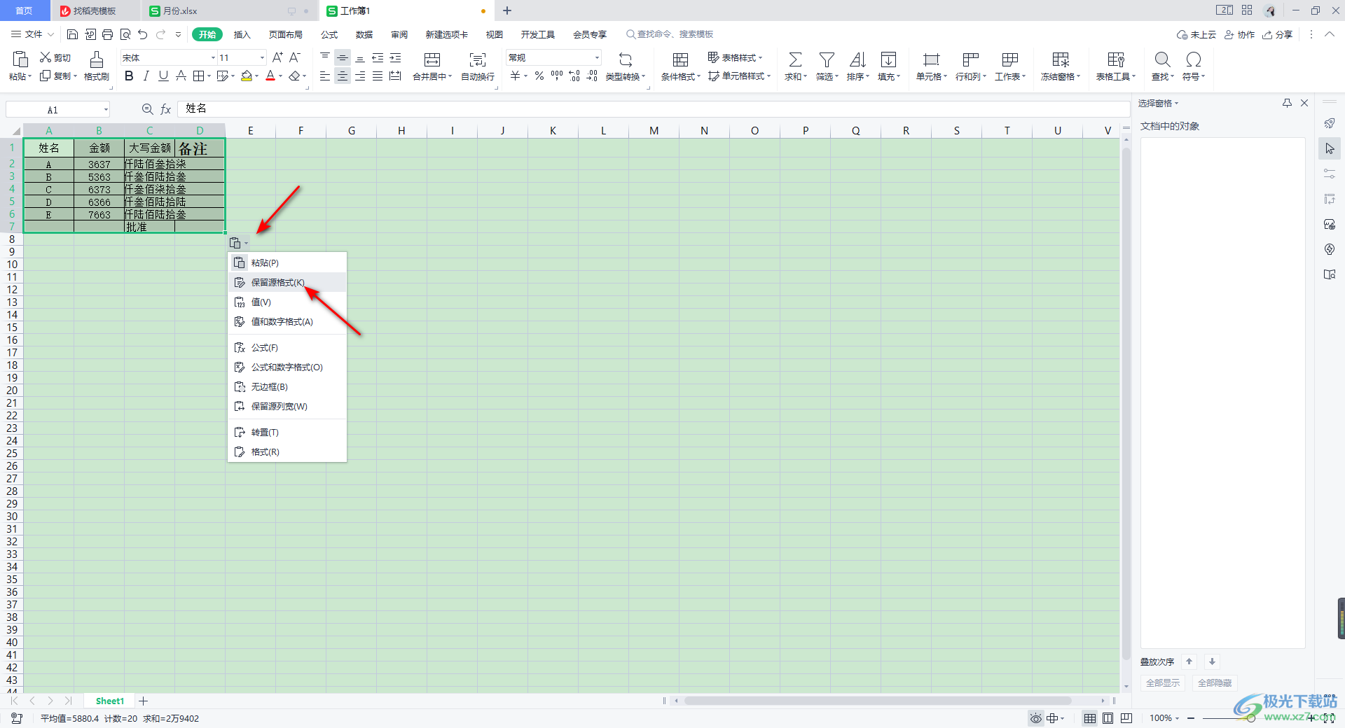
Task: Click the Show All button in selection pane
Action: click(1163, 683)
